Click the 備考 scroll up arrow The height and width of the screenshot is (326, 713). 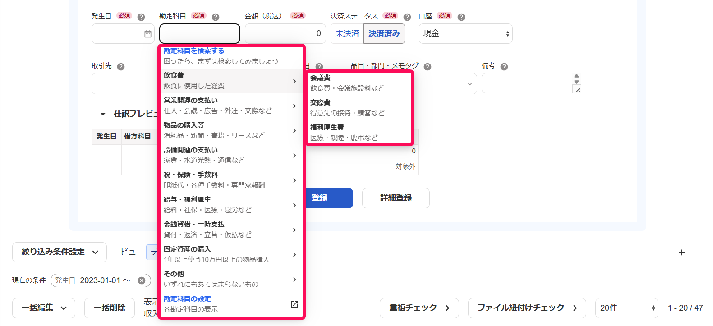pos(576,76)
